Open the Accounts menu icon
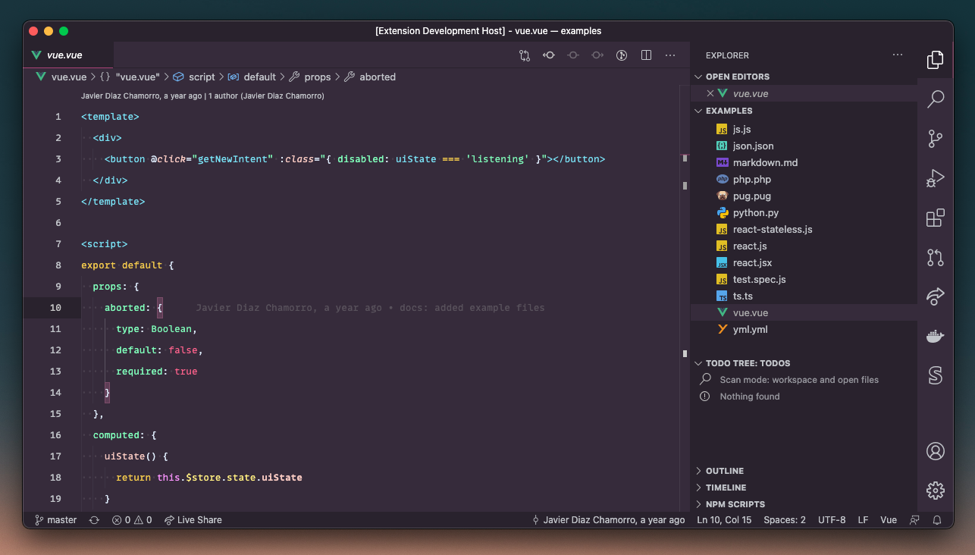Image resolution: width=975 pixels, height=555 pixels. (x=936, y=451)
